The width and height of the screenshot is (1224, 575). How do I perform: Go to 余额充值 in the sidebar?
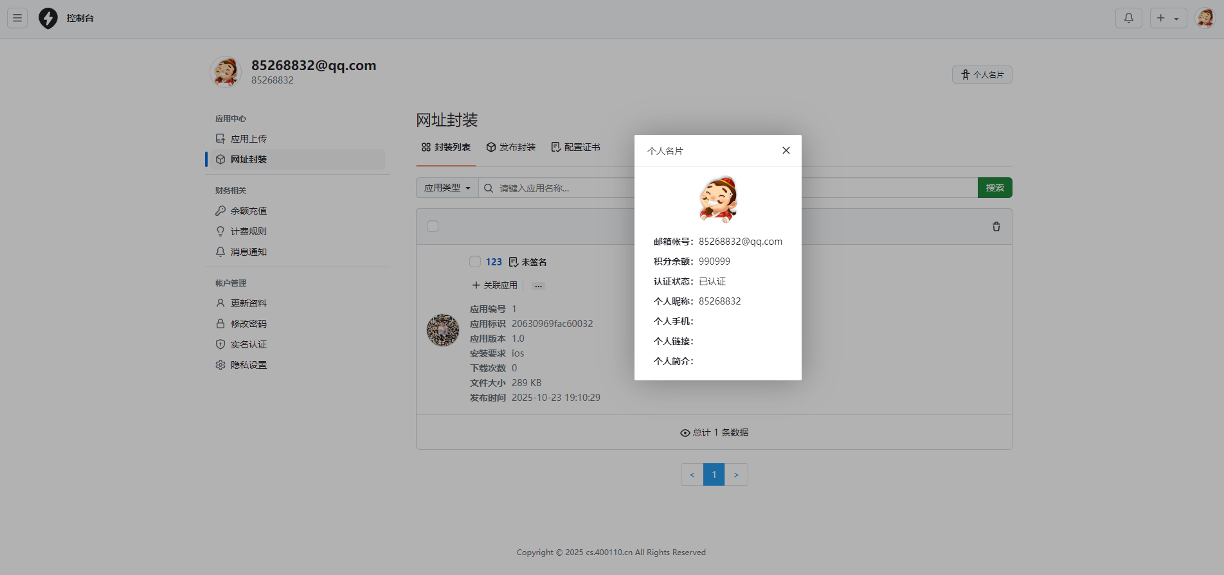[248, 211]
